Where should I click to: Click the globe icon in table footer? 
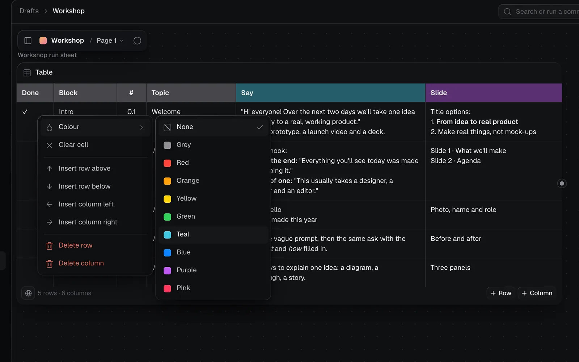pyautogui.click(x=28, y=293)
